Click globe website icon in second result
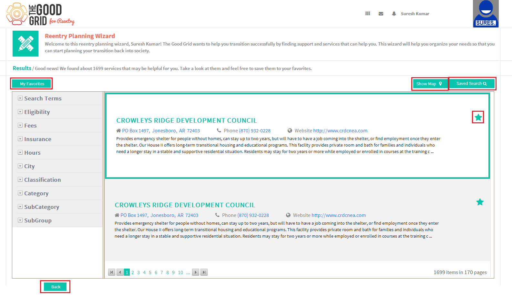The image size is (512, 297). (288, 215)
